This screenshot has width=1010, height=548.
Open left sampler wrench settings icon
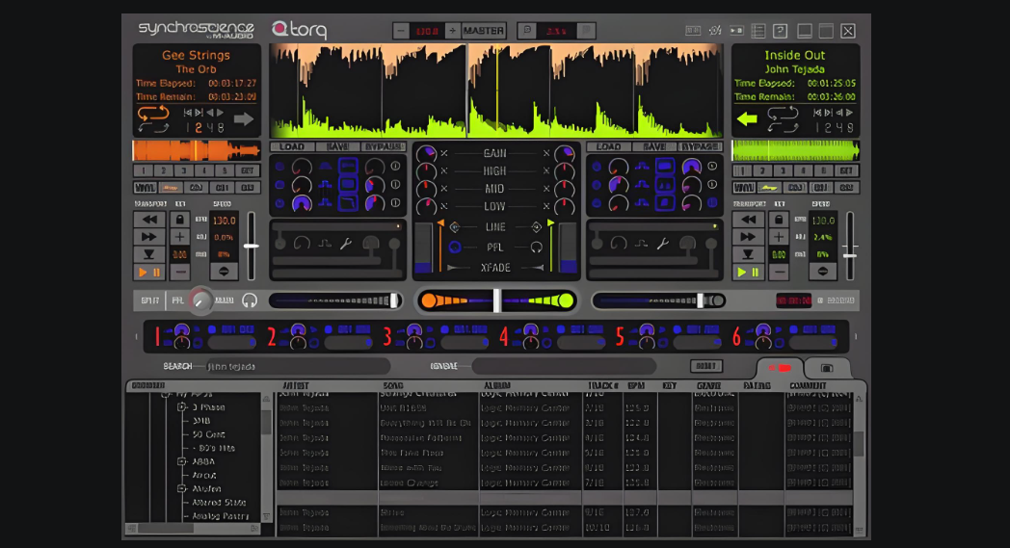346,244
